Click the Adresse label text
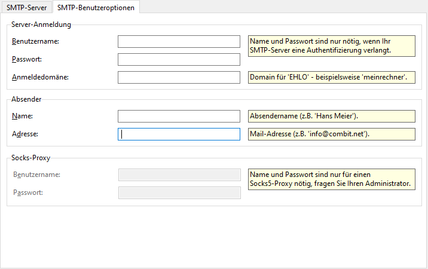Image resolution: width=428 pixels, height=269 pixels. (25, 134)
